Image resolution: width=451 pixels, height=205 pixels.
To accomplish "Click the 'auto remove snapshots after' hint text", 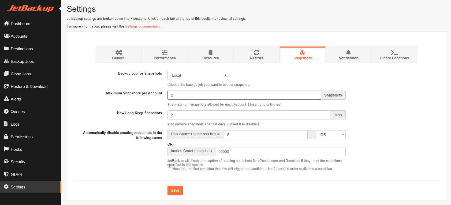I will (x=213, y=124).
